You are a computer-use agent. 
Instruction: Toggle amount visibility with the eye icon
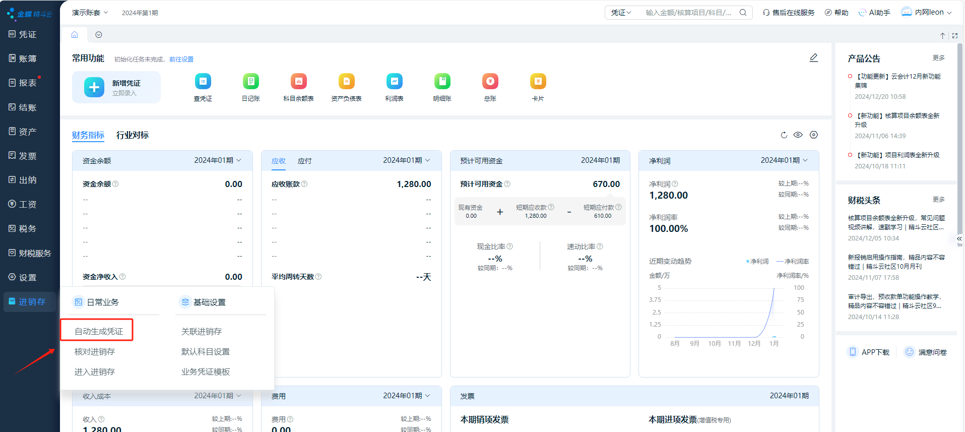798,135
